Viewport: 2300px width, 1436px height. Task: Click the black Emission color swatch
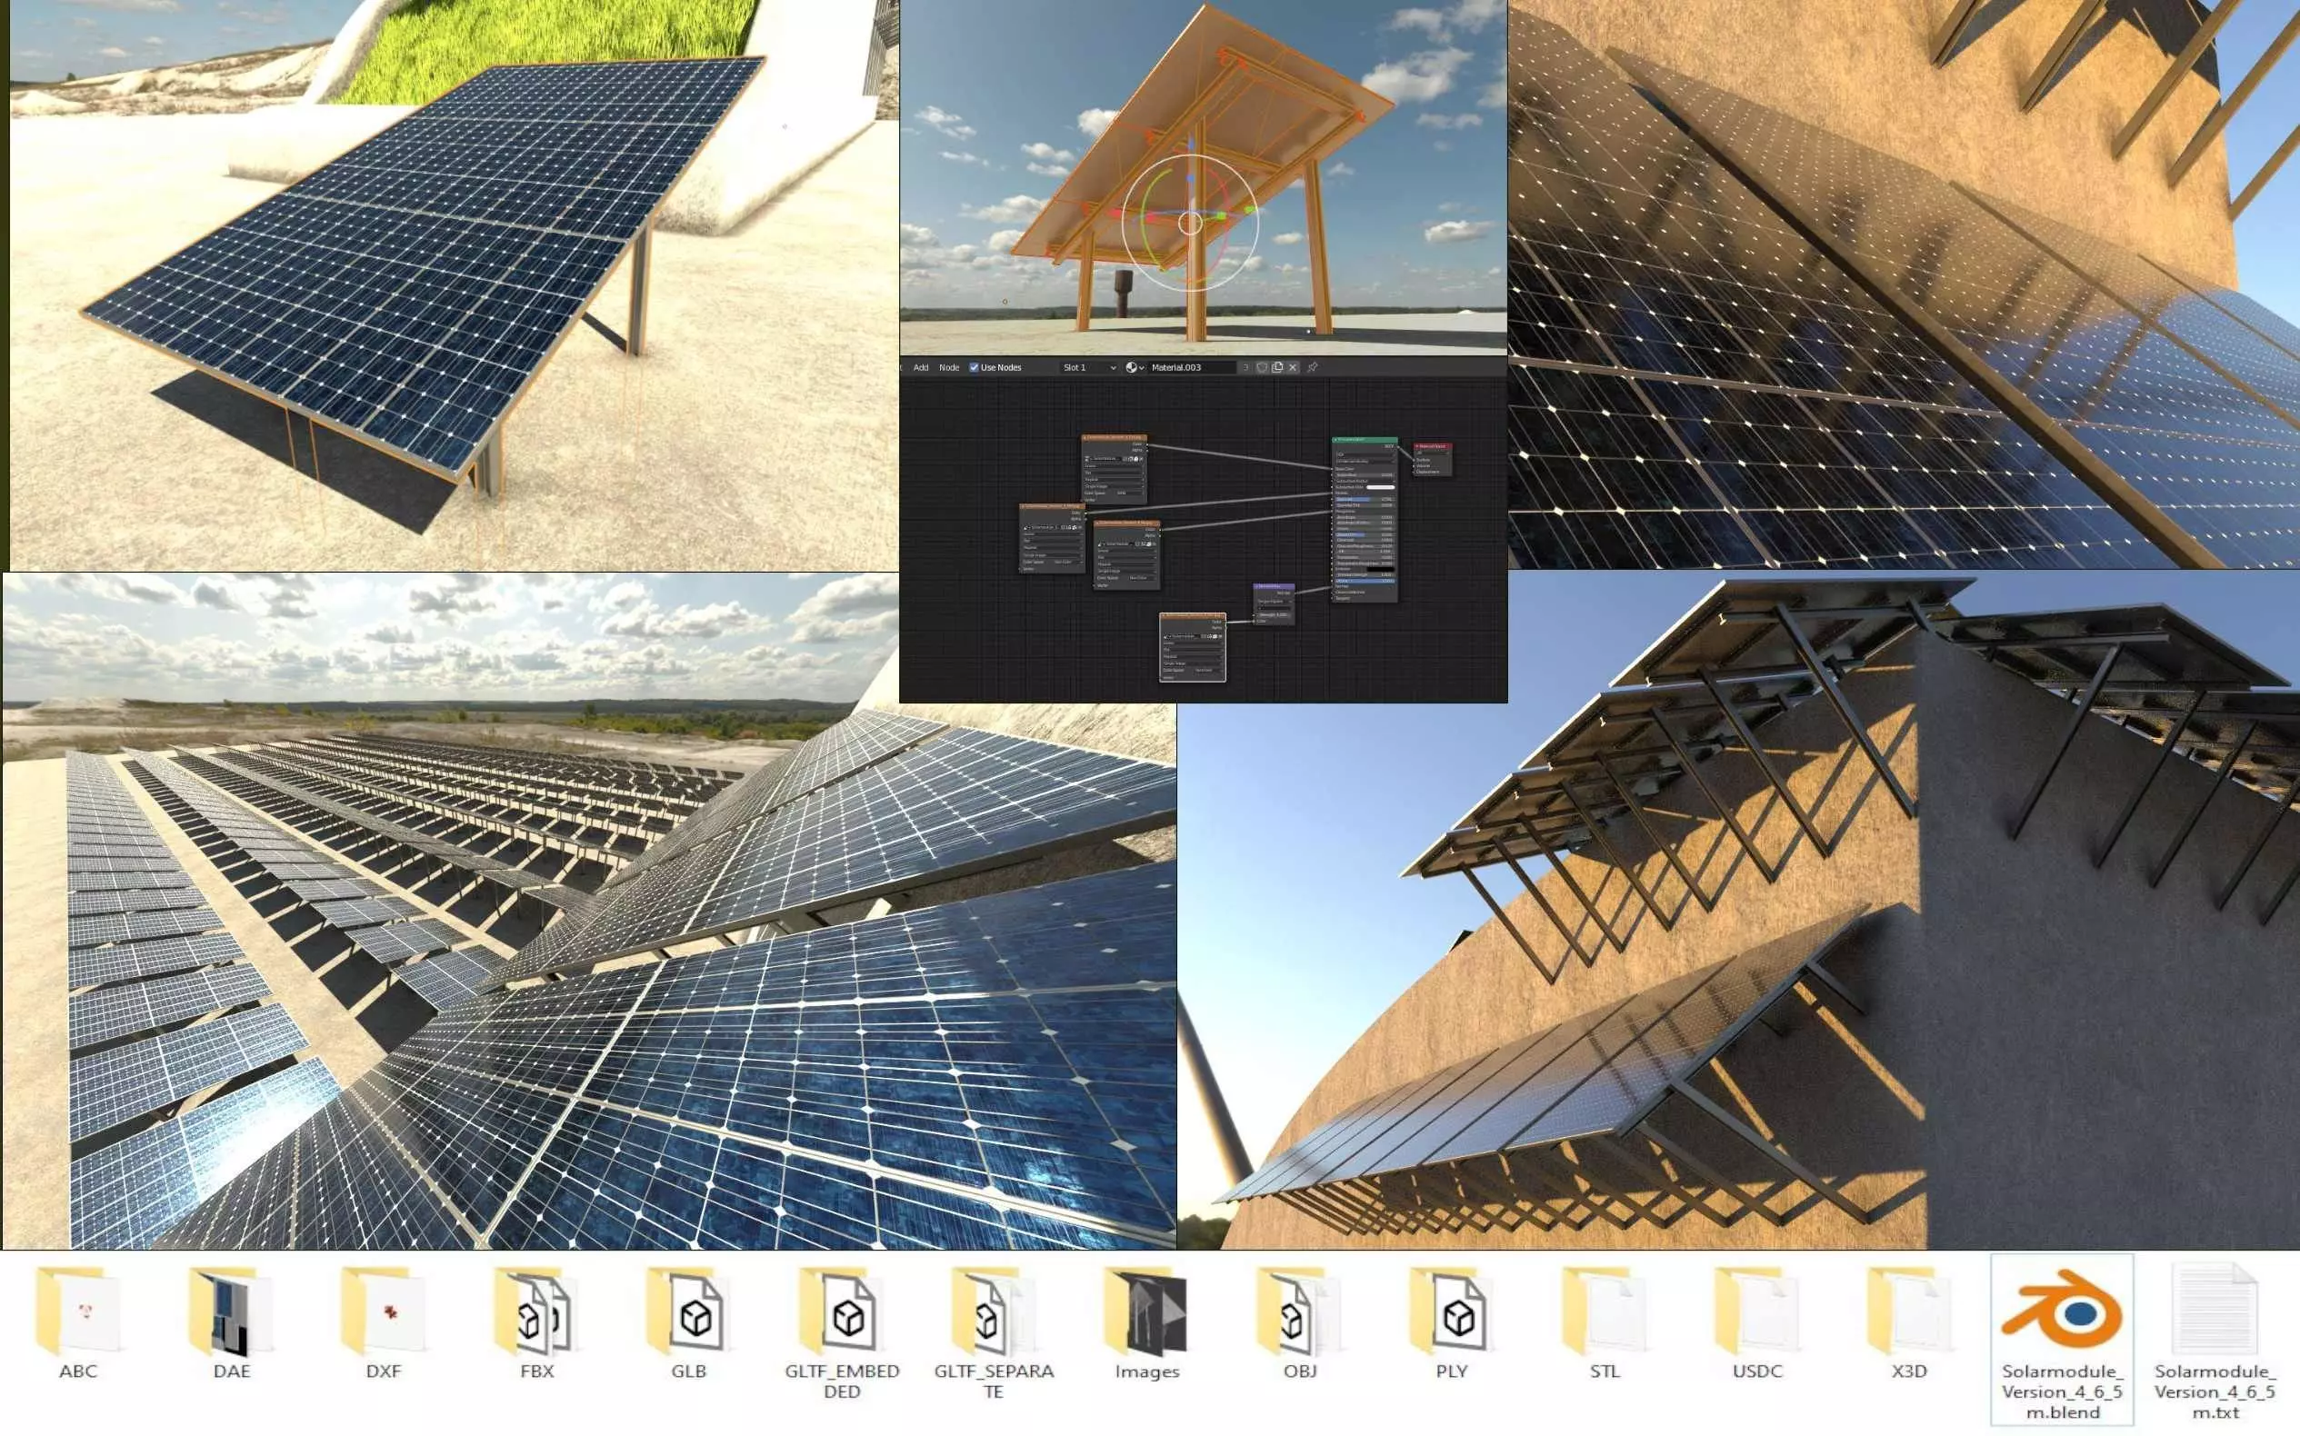click(x=1380, y=570)
